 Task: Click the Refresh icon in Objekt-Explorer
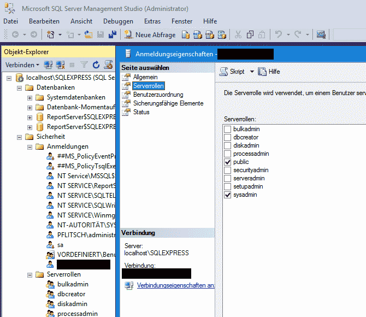point(96,65)
